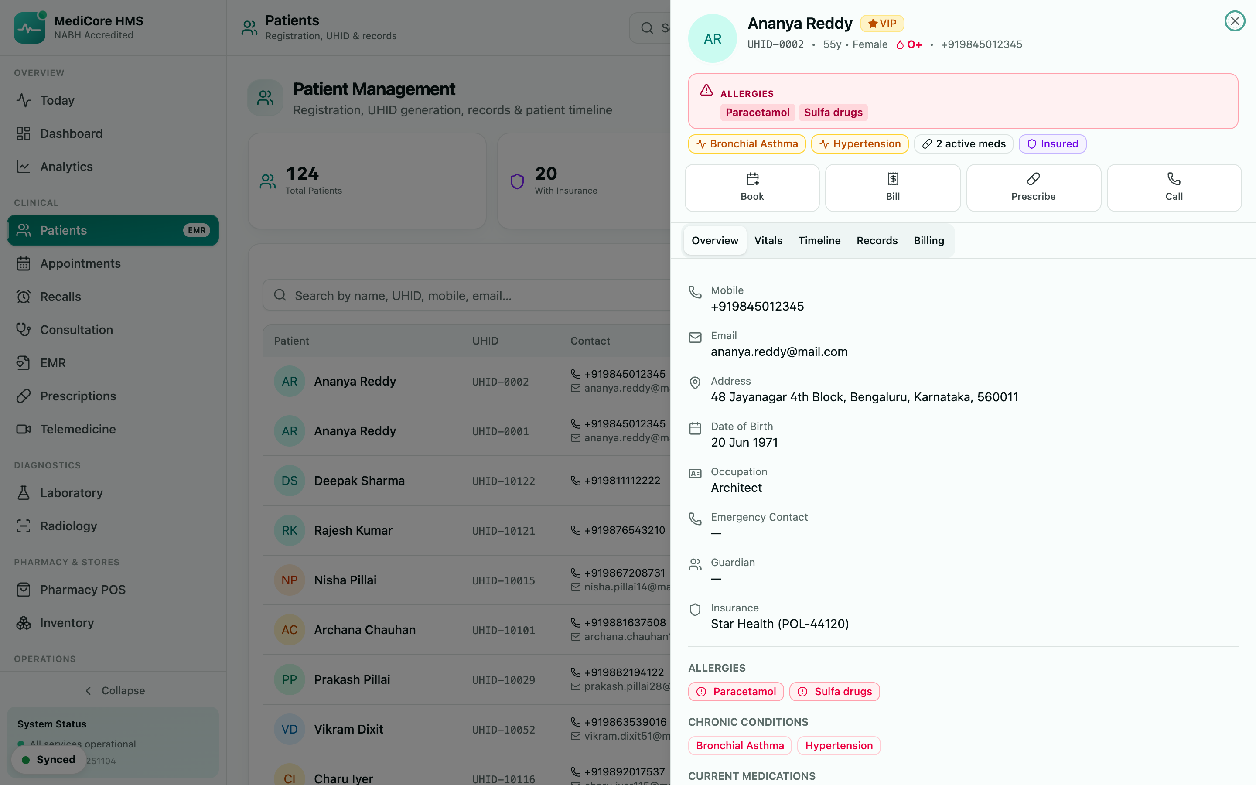This screenshot has height=785, width=1256.
Task: Call the patient using the Call button
Action: [x=1174, y=188]
